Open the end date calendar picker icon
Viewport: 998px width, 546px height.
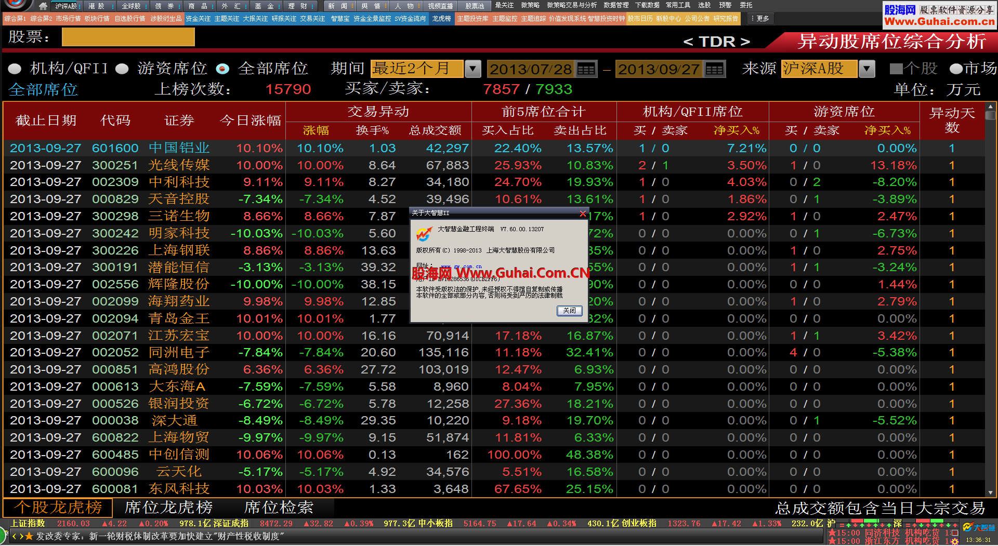[714, 69]
